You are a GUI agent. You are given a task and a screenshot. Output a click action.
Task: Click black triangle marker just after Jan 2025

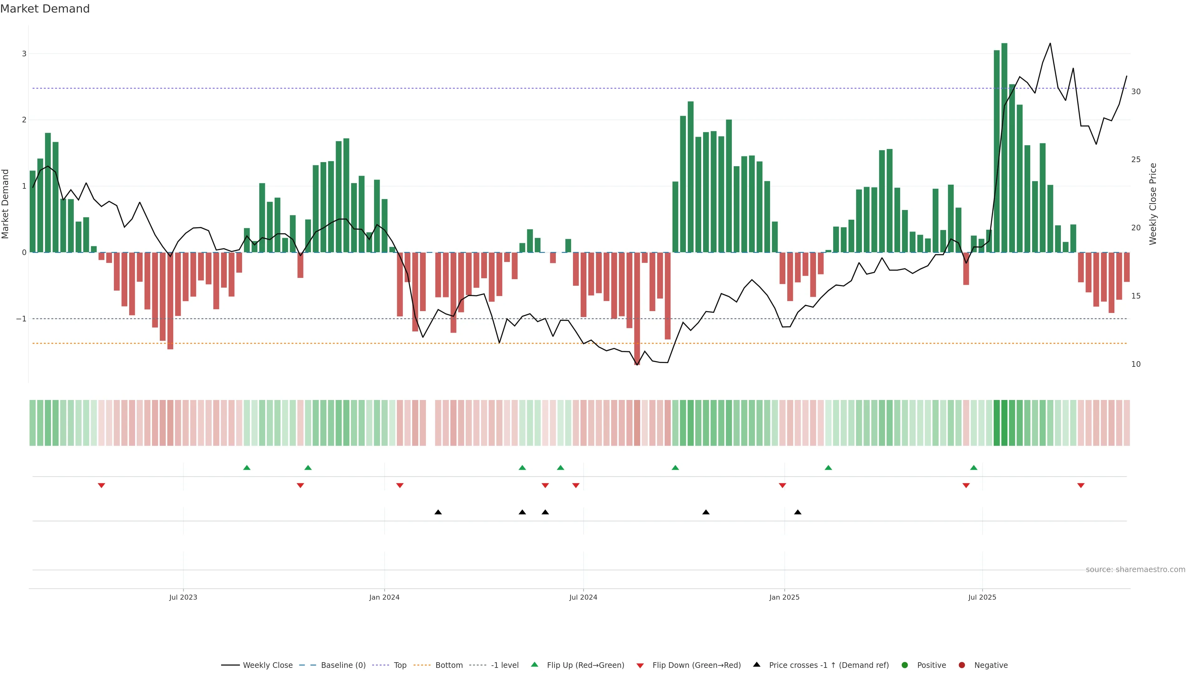798,512
